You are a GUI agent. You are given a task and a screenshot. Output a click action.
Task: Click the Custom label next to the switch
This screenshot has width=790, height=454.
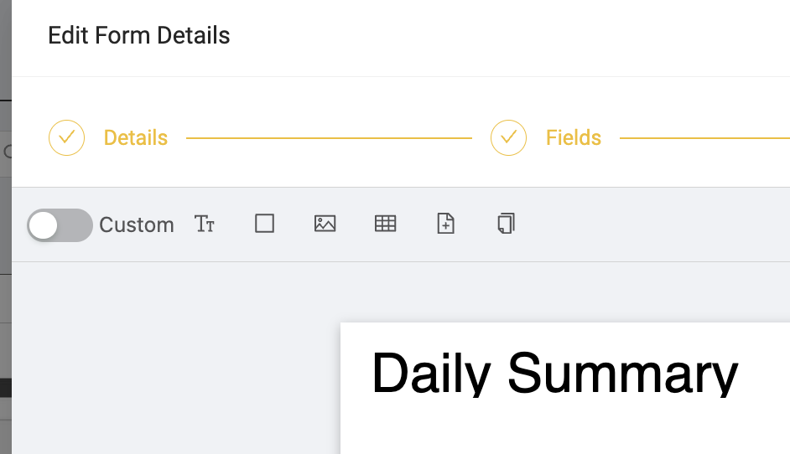pos(137,225)
